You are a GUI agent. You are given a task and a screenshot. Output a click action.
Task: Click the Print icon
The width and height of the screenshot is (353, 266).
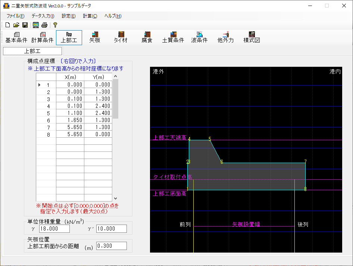point(44,25)
